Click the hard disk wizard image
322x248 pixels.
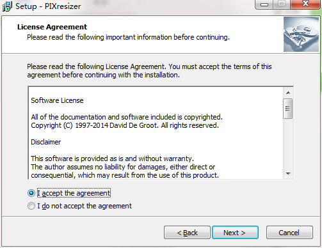[301, 35]
